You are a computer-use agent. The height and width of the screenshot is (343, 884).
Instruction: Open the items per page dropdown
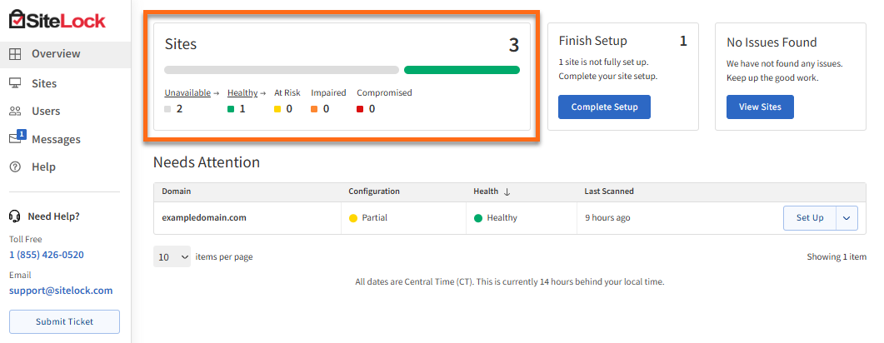click(x=172, y=257)
